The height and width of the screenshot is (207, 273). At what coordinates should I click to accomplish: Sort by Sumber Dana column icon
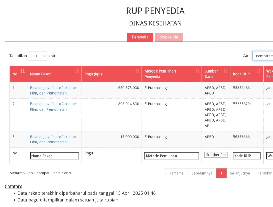225,71
